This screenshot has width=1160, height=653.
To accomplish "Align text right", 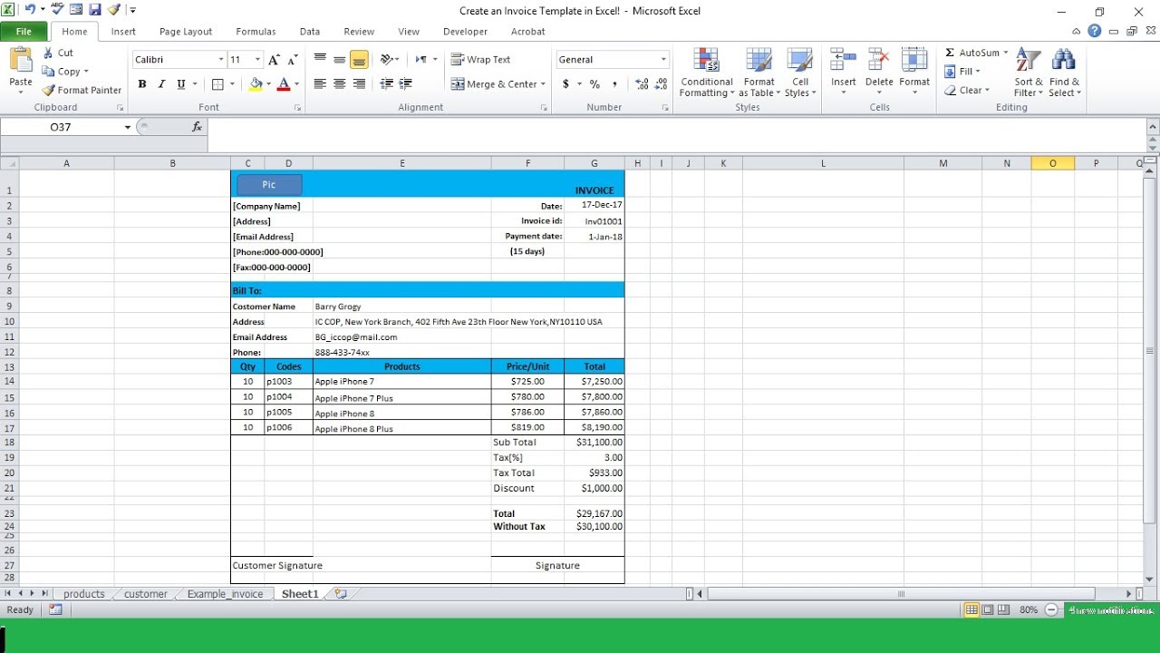I will (359, 84).
